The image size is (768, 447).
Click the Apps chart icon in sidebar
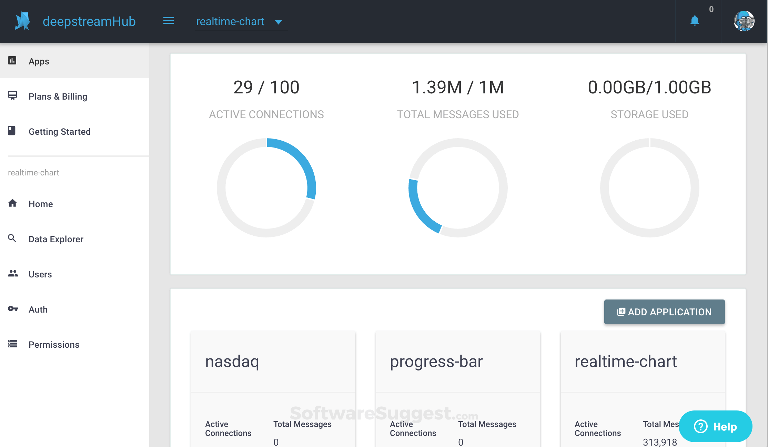pos(12,61)
